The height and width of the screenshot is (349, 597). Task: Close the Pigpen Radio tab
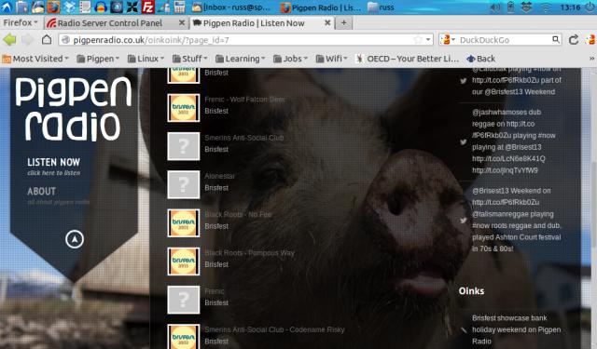coord(327,22)
